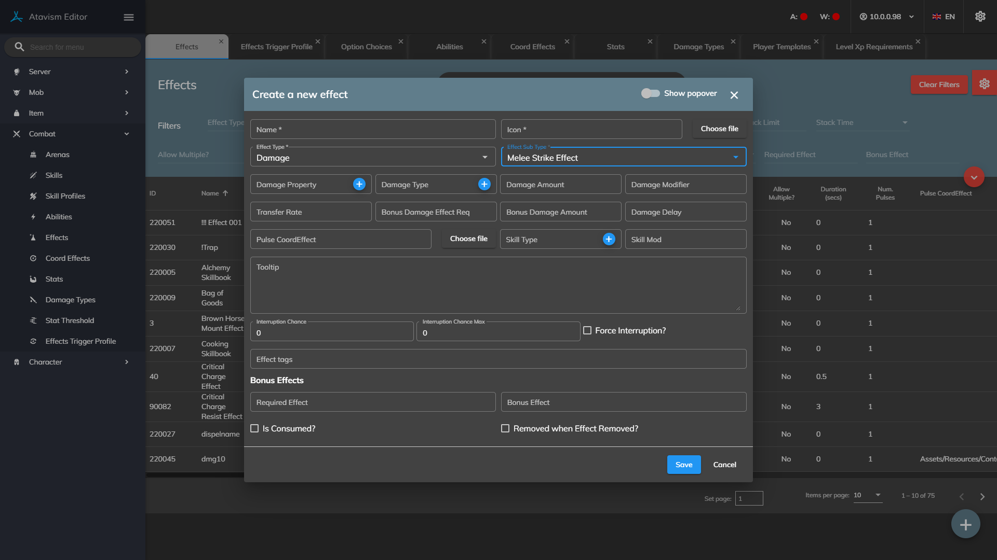Toggle the Show popover switch
Screen dimensions: 997x560
(x=650, y=93)
